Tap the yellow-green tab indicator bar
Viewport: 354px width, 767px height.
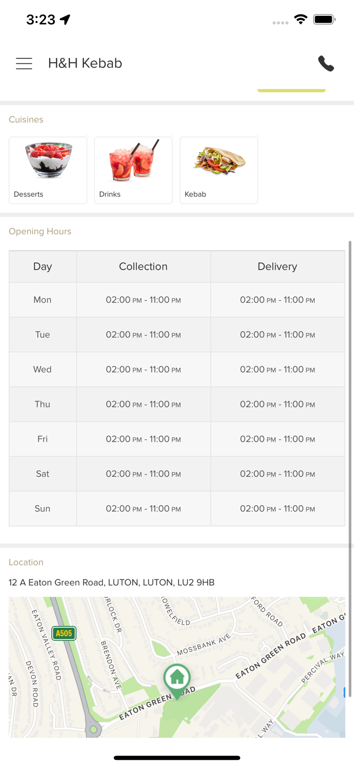click(291, 91)
